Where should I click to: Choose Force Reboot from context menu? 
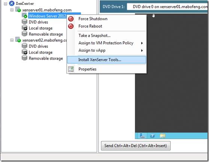107,26
